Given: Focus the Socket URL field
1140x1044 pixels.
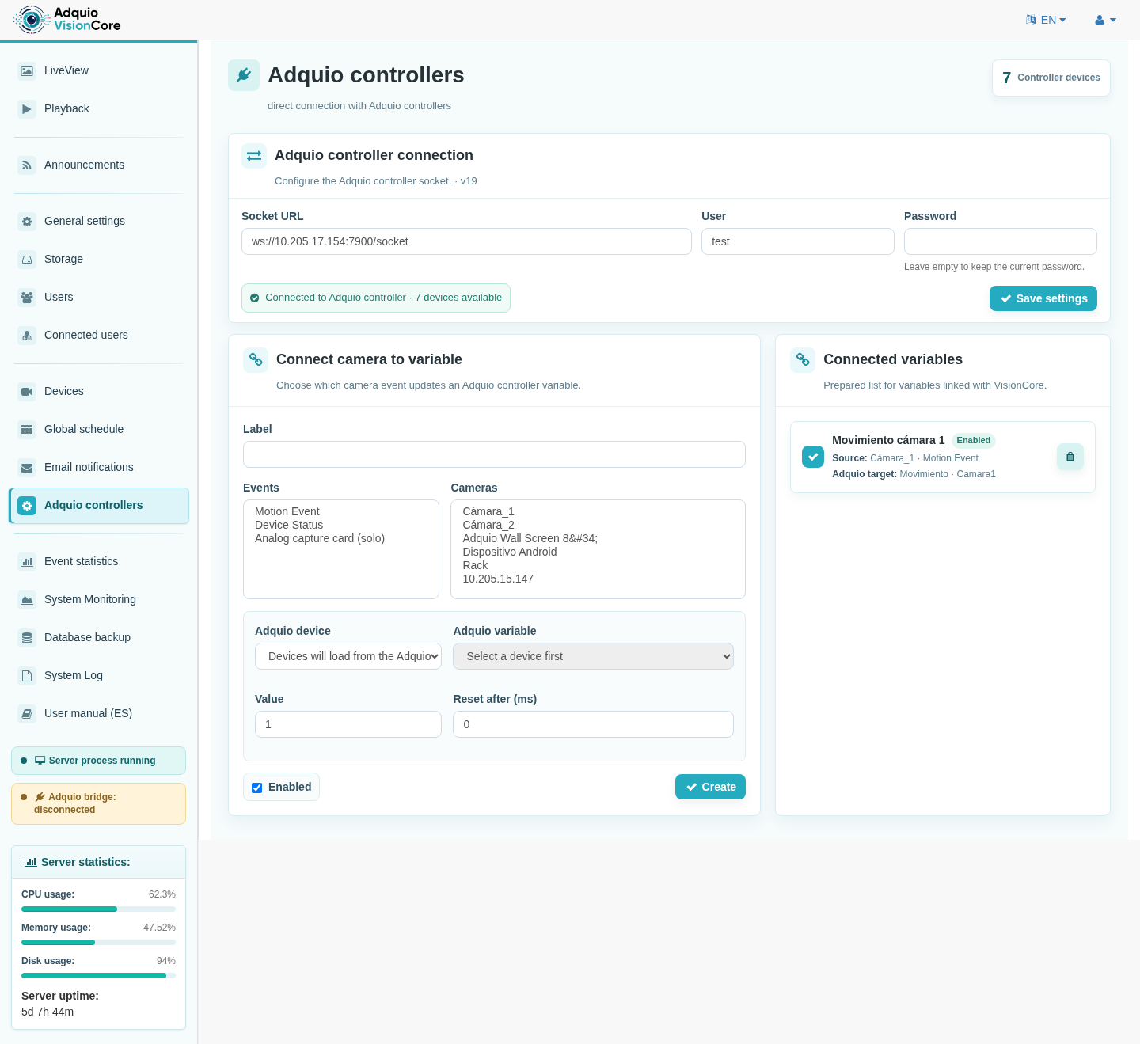Looking at the screenshot, I should 466,241.
